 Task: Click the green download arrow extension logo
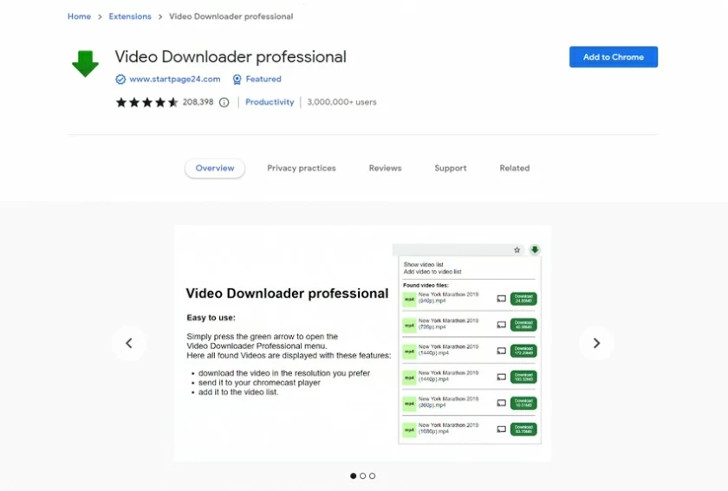coord(86,63)
